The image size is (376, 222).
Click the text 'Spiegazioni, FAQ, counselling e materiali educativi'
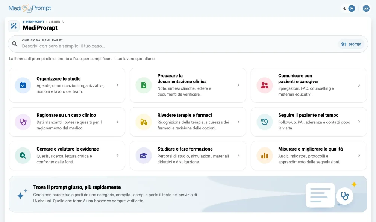coord(306,91)
